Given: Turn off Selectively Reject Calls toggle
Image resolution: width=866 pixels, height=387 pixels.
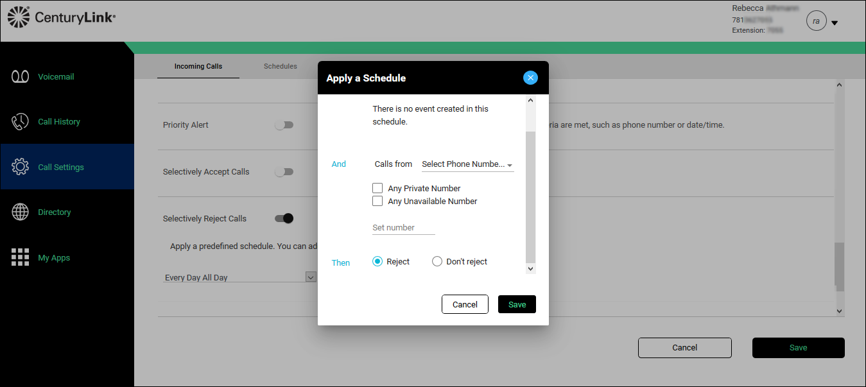Looking at the screenshot, I should click(x=284, y=218).
